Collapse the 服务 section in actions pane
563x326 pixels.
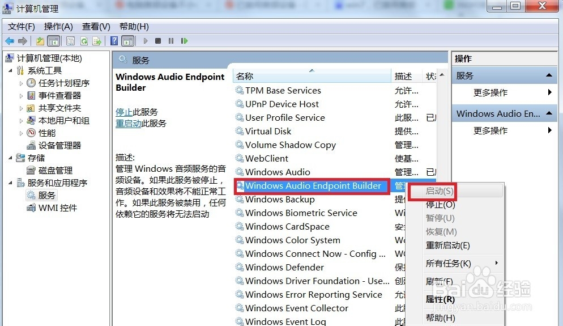(549, 75)
